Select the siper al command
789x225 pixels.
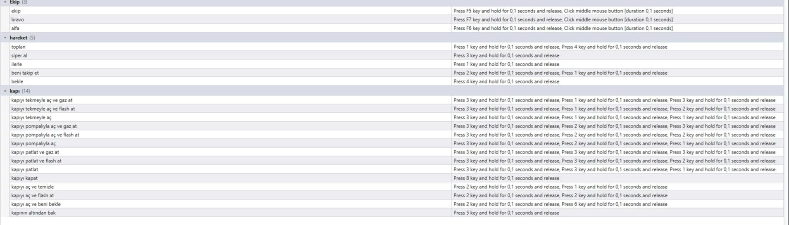19,55
